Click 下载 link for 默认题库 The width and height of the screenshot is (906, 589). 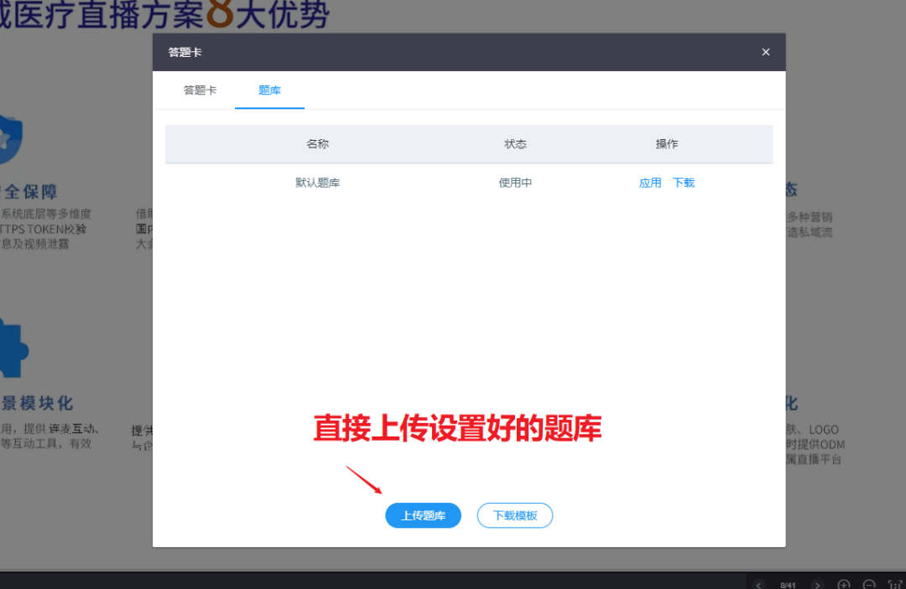tap(684, 183)
